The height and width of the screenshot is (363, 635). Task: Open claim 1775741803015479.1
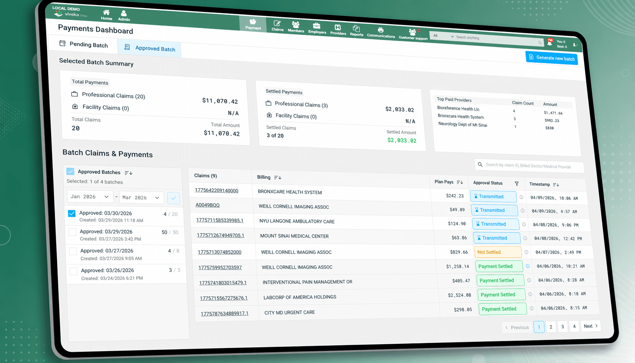pos(223,283)
